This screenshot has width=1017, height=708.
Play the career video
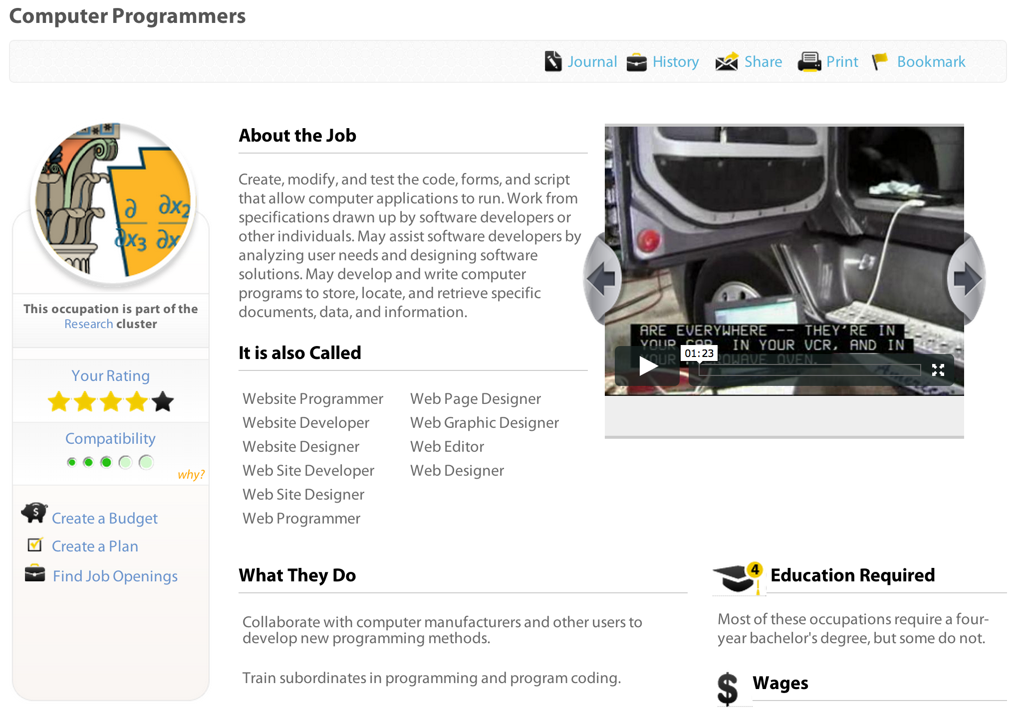648,366
